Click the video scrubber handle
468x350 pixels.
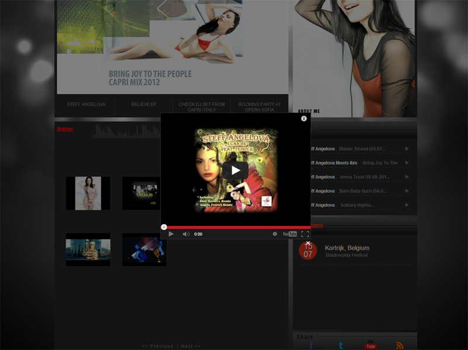164,227
